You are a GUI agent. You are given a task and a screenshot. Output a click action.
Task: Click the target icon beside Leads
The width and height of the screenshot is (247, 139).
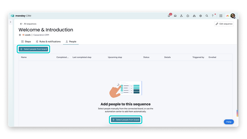click(20, 35)
